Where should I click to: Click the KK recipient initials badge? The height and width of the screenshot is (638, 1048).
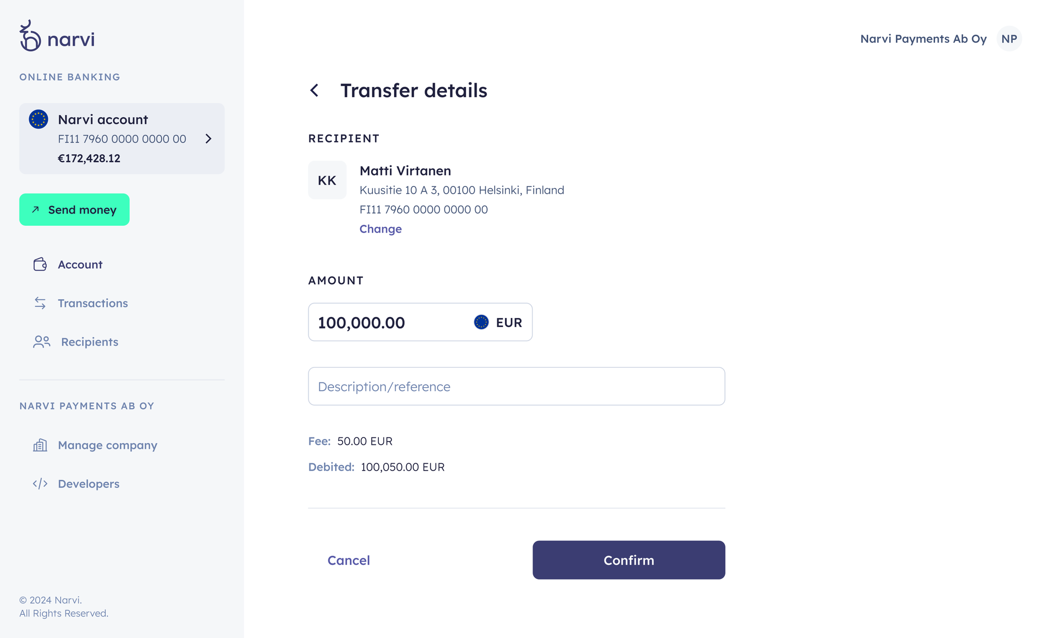[327, 180]
